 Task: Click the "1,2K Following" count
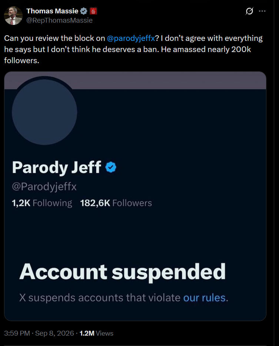(42, 203)
